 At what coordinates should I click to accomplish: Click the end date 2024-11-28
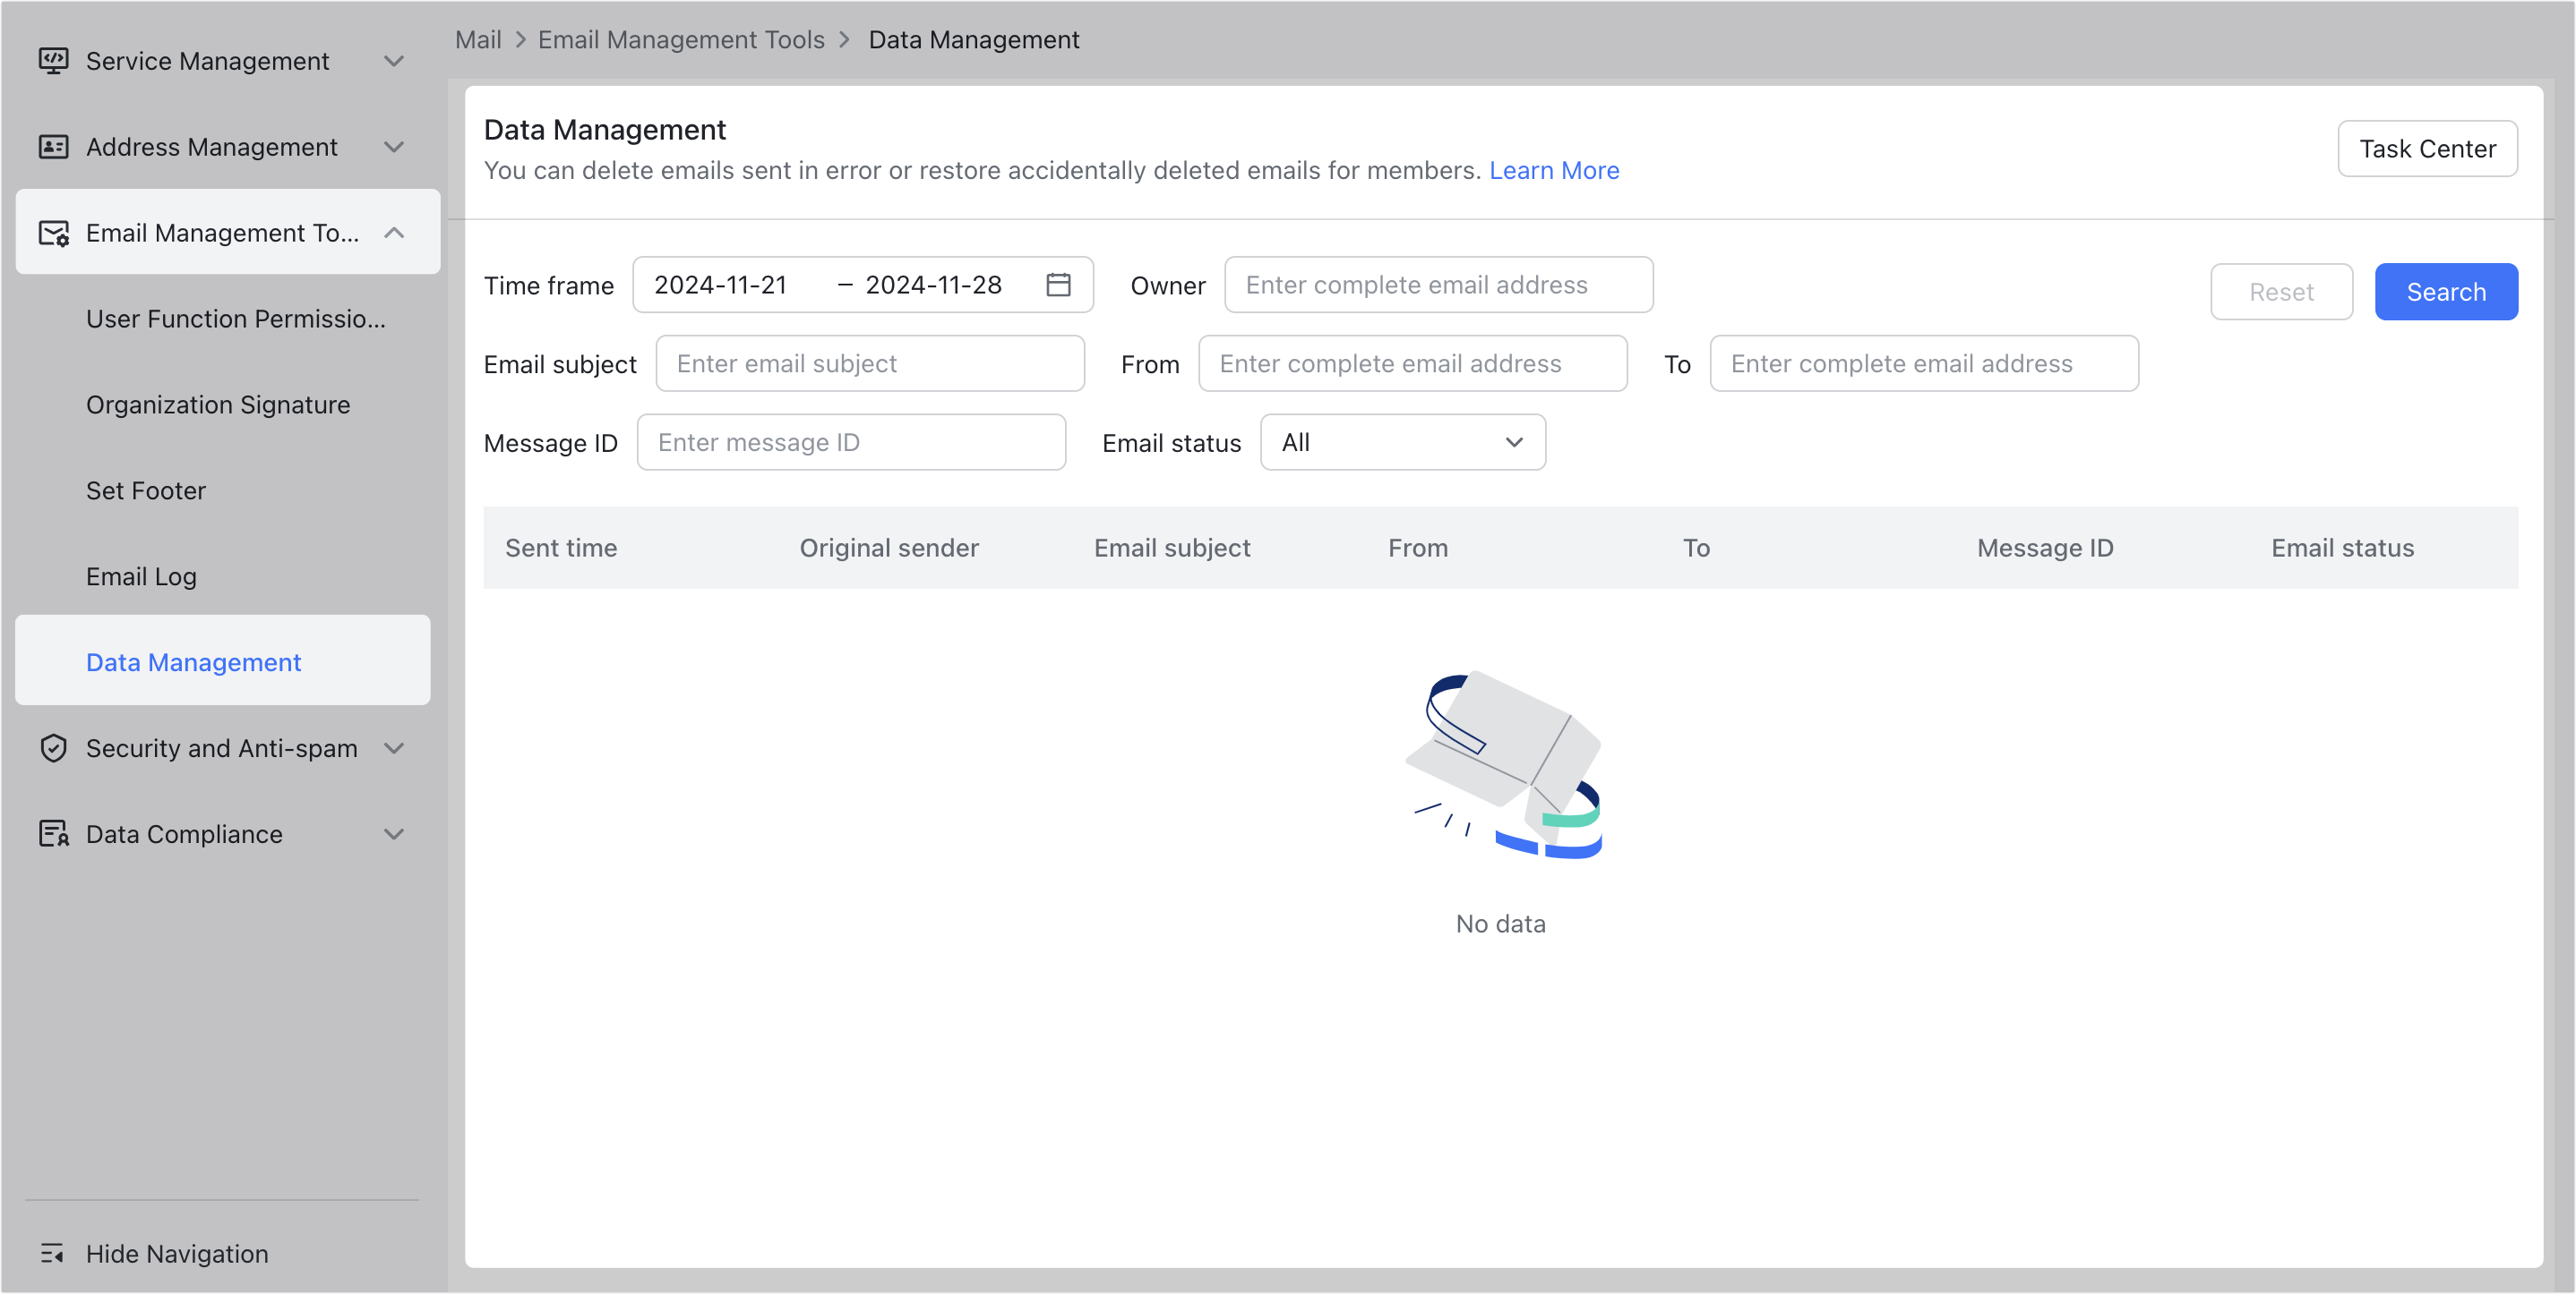point(933,285)
